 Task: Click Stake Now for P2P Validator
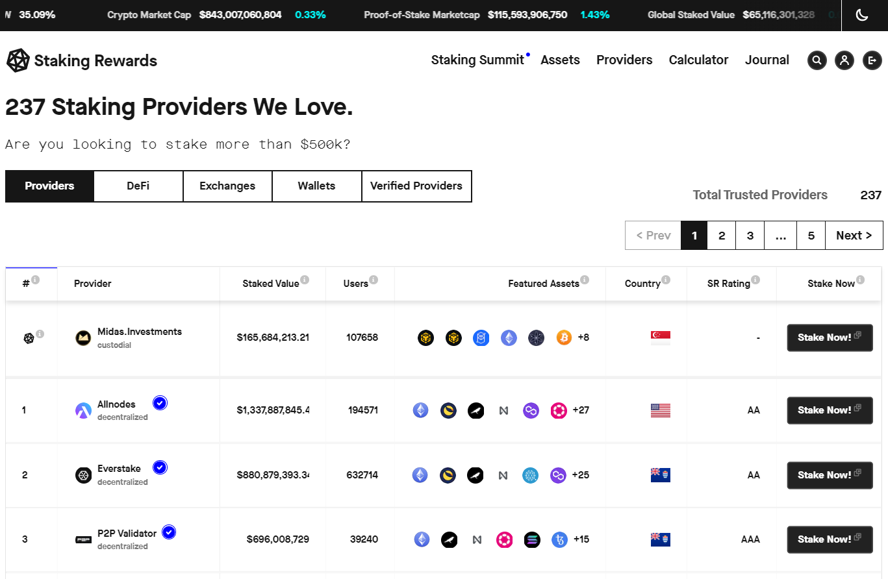click(830, 539)
